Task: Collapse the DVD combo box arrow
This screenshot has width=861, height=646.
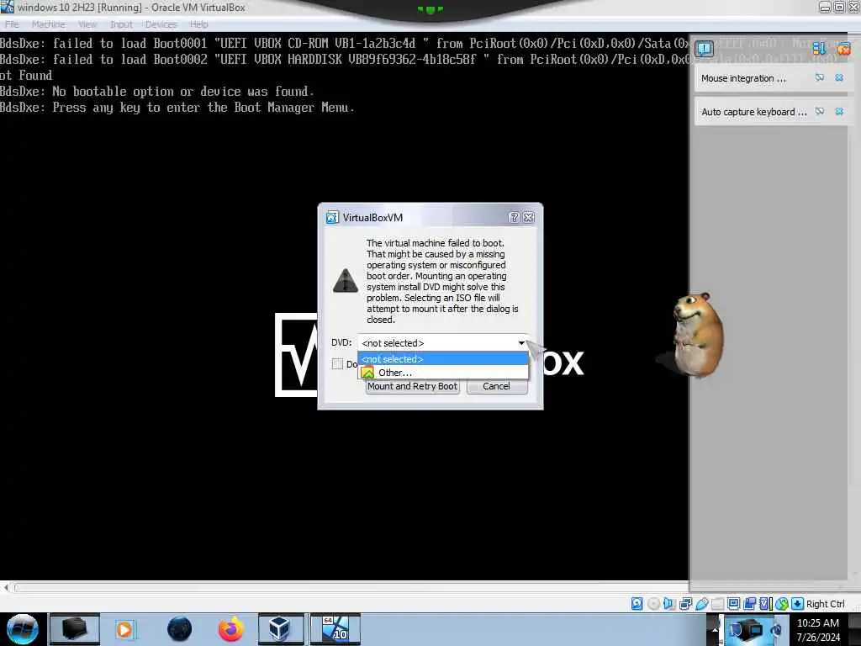Action: (x=521, y=343)
